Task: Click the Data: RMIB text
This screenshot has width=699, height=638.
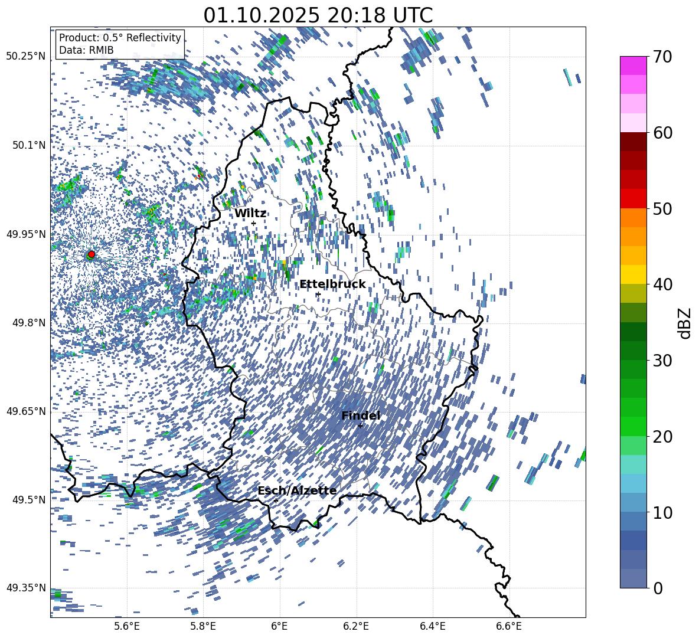Action: coord(86,50)
